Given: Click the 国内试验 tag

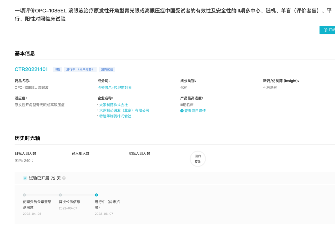Looking at the screenshot, I should coord(107,70).
